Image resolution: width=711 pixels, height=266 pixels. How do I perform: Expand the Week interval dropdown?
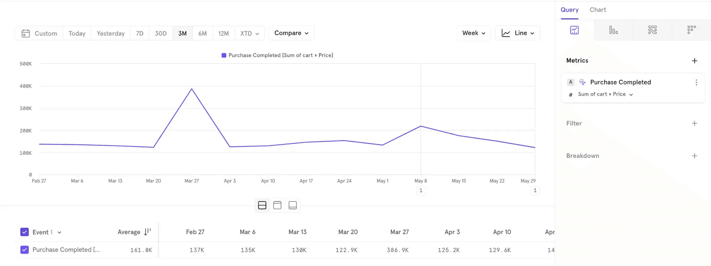pyautogui.click(x=474, y=33)
